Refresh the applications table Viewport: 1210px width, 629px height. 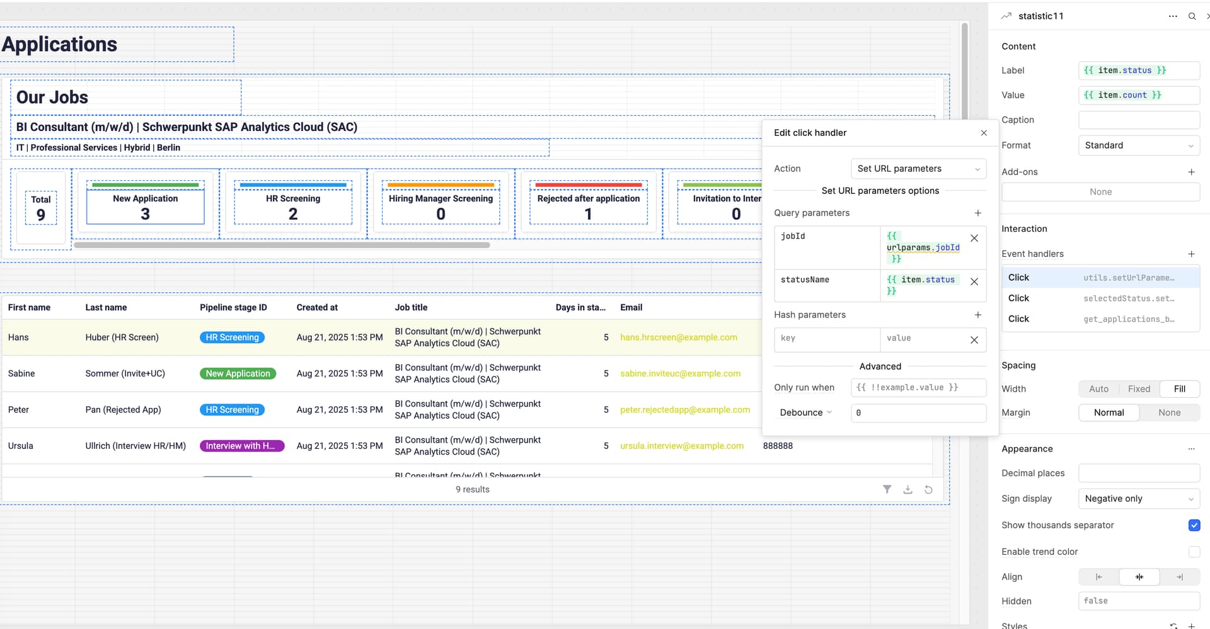pos(928,489)
